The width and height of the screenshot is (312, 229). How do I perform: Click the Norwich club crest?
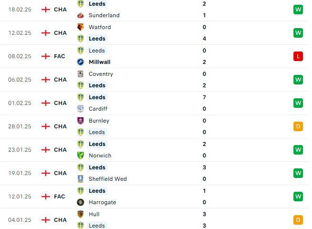(x=81, y=156)
